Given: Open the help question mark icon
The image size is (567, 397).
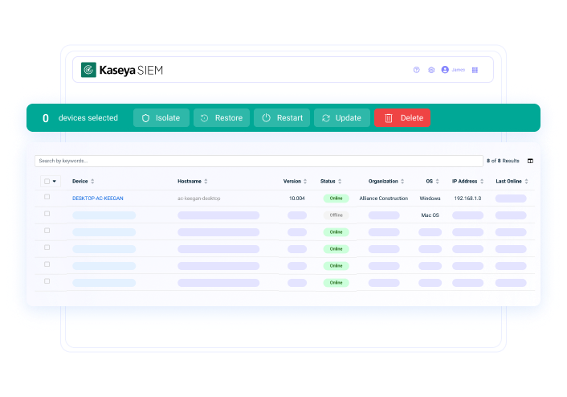Looking at the screenshot, I should [416, 70].
